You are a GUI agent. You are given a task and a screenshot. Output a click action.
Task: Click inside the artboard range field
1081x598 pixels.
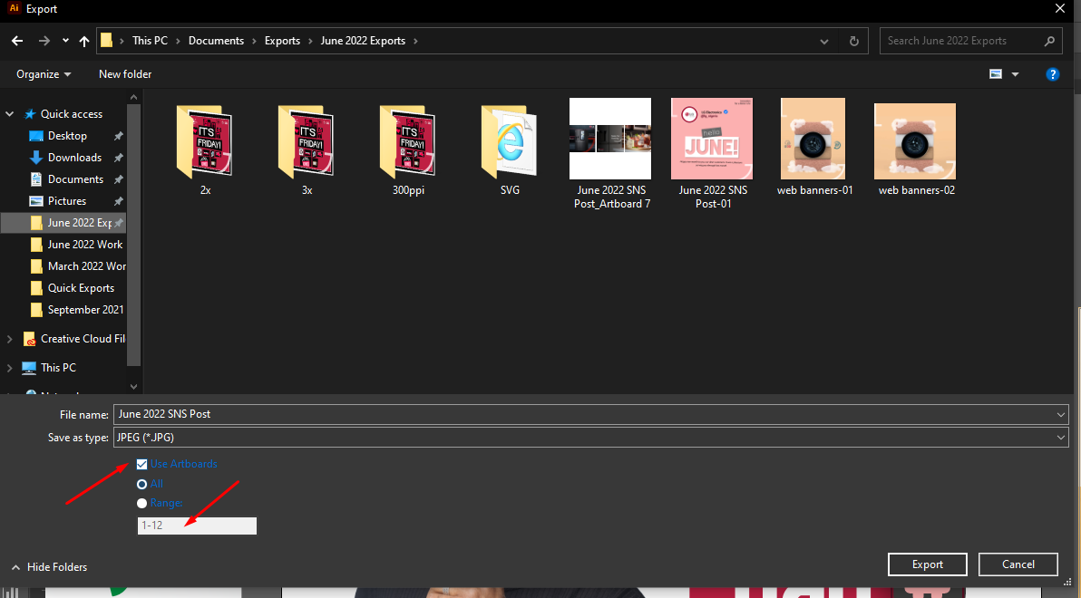click(196, 526)
